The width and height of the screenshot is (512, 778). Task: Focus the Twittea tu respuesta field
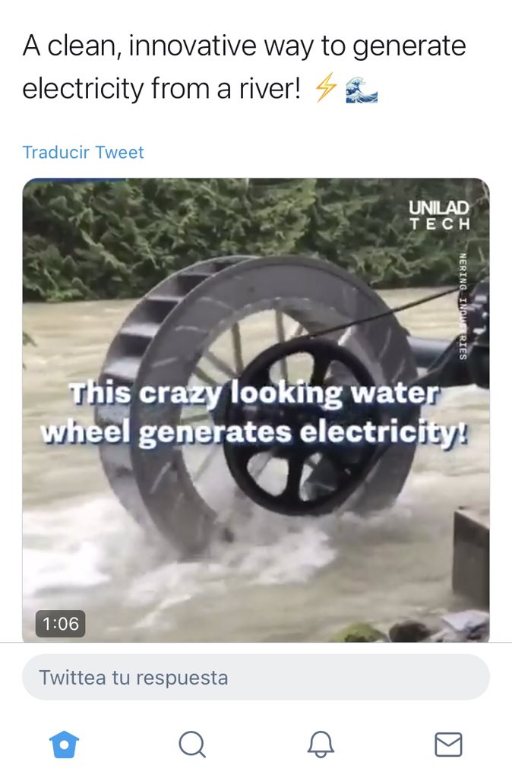255,677
